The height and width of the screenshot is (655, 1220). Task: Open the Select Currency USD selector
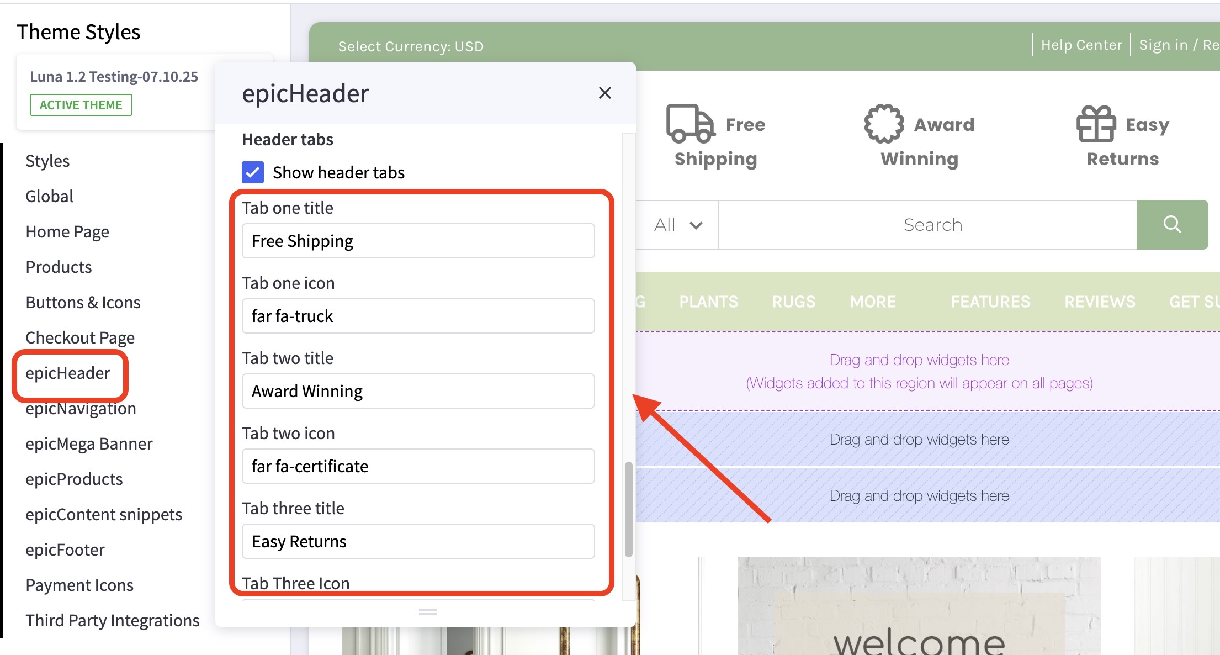pos(411,46)
